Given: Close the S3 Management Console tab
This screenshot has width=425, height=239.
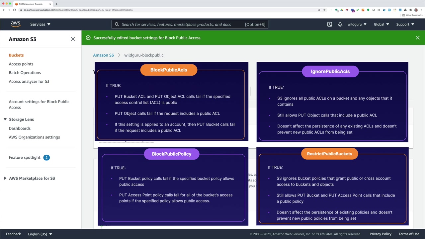Looking at the screenshot, I should pyautogui.click(x=50, y=4).
